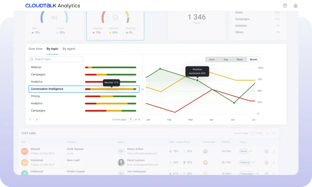Go to previous page of the topics list
Viewport: 312px width, 187px height.
pos(30,120)
